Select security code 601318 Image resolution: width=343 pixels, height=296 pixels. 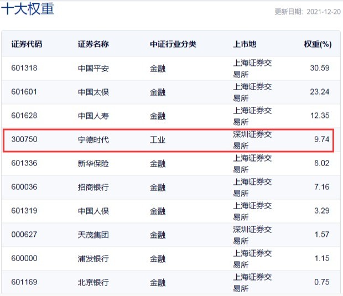(x=24, y=68)
